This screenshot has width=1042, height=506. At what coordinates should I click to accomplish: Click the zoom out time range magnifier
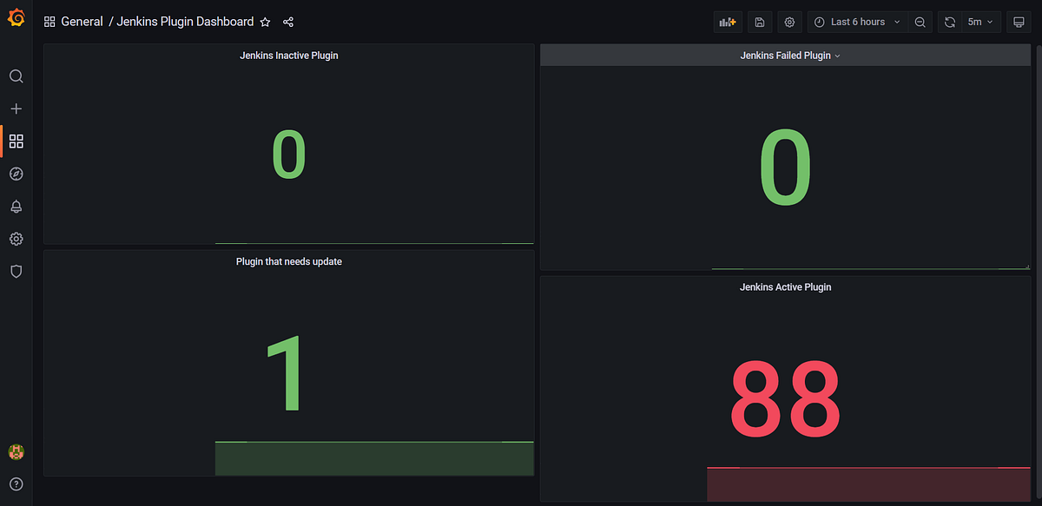(920, 21)
